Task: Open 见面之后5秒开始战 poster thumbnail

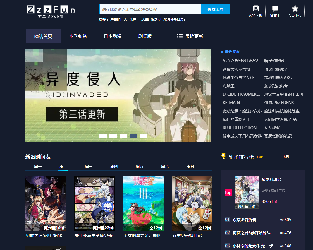Action: click(46, 203)
